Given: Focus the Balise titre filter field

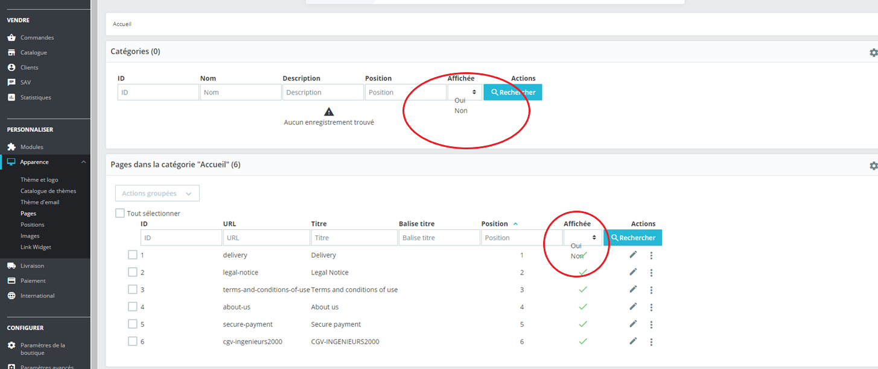Looking at the screenshot, I should tap(439, 238).
